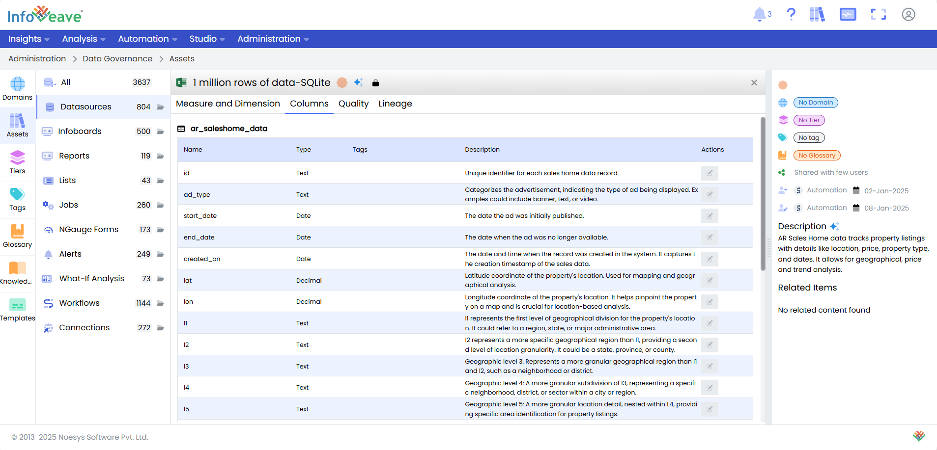Screen dimensions: 937x450
Task: Click the columns table vertical scrollbar
Action: coord(763,194)
